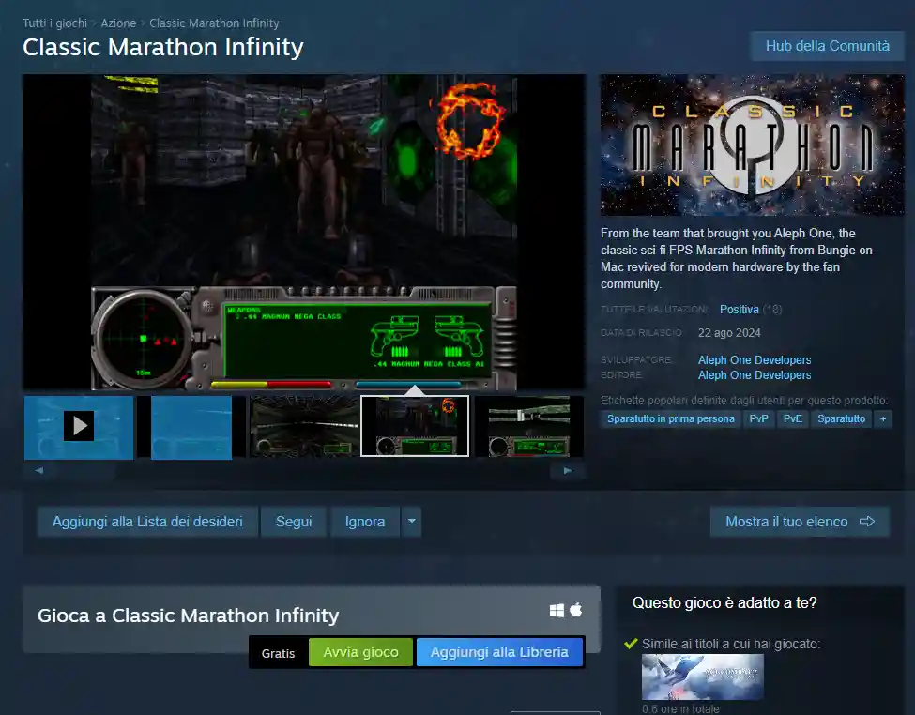Open developer link 'Aleph One Developers'
915x715 pixels.
pyautogui.click(x=755, y=360)
